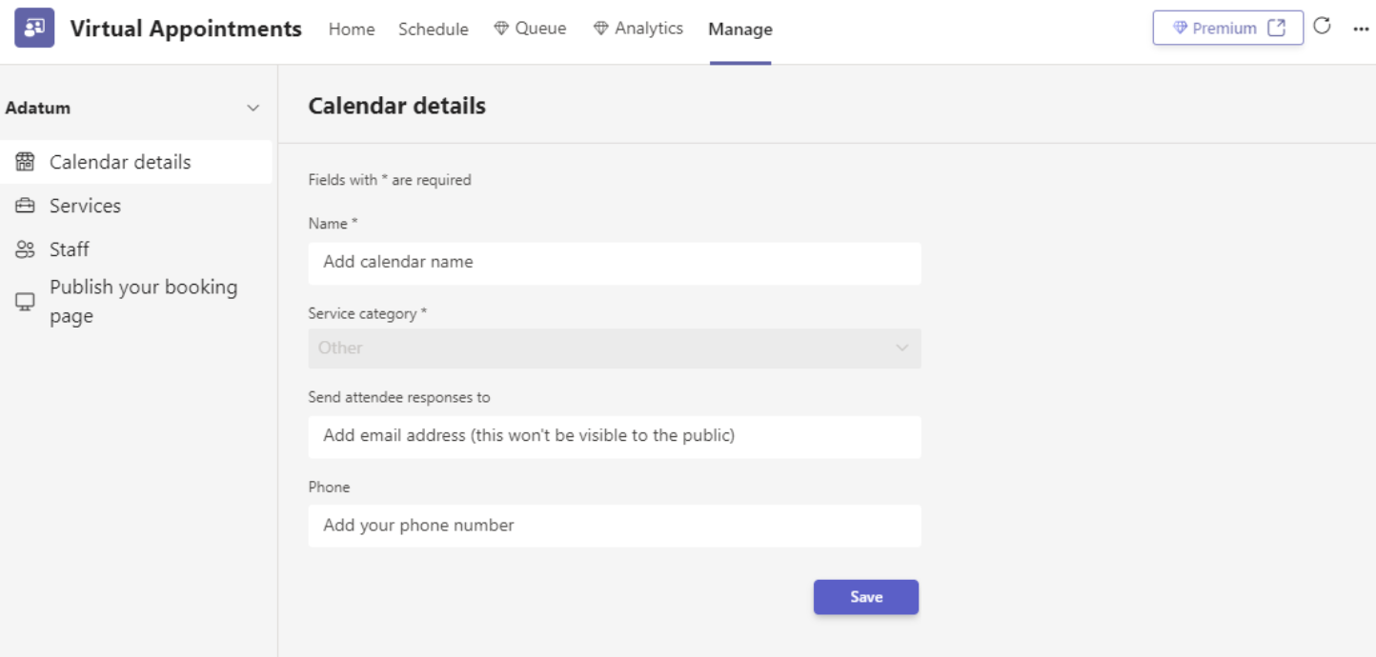Switch to the Schedule tab
The image size is (1376, 657).
tap(434, 29)
